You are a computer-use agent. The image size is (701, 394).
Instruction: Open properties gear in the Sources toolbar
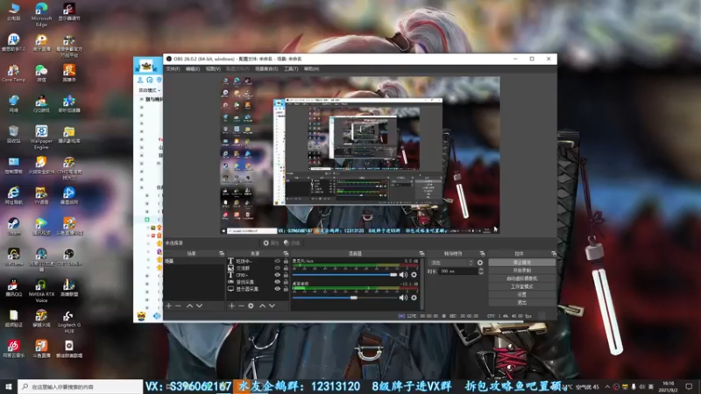point(251,306)
